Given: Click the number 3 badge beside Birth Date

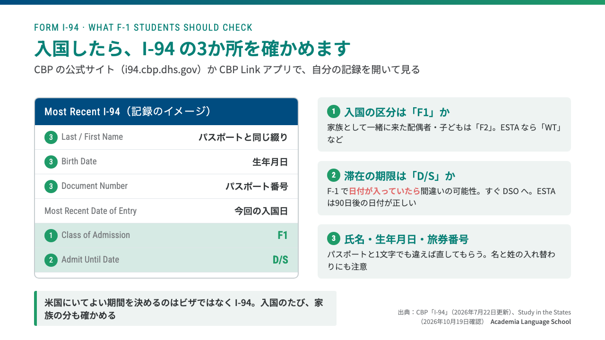Looking at the screenshot, I should (x=51, y=162).
